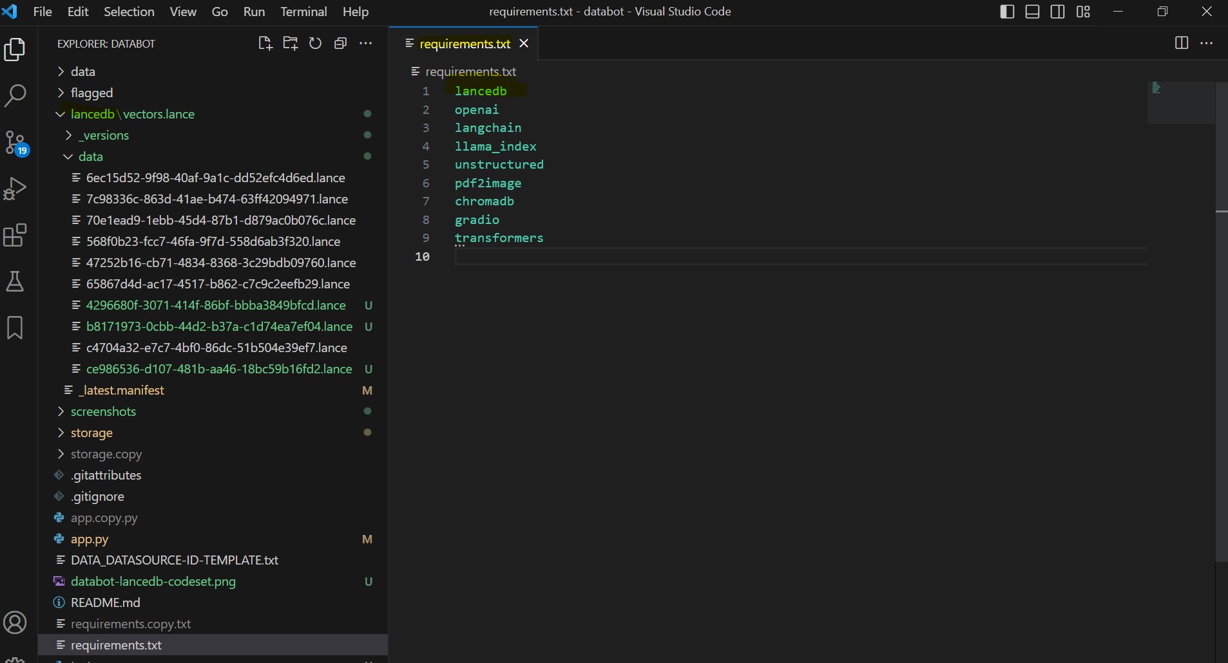Select requirements.txt in the Explorer tree
The image size is (1228, 663).
(213, 645)
